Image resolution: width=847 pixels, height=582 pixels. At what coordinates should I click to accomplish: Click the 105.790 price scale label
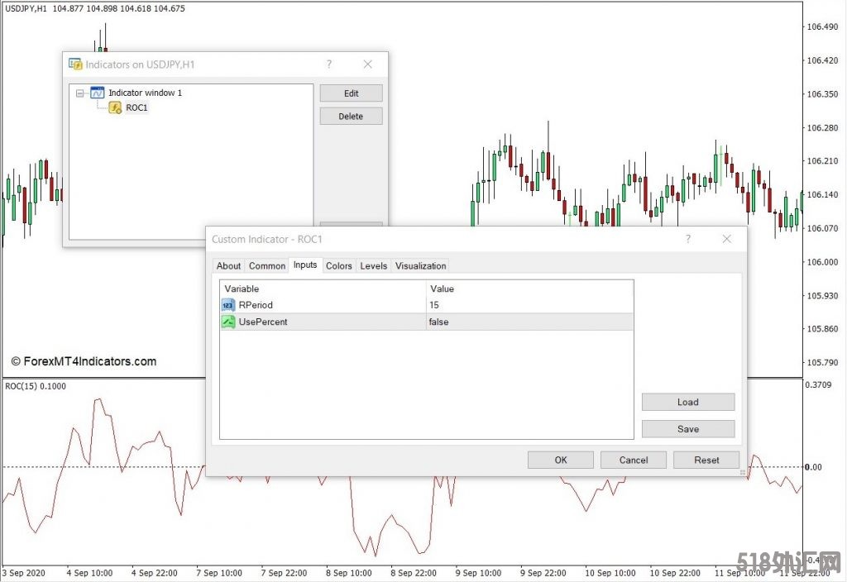(x=822, y=362)
